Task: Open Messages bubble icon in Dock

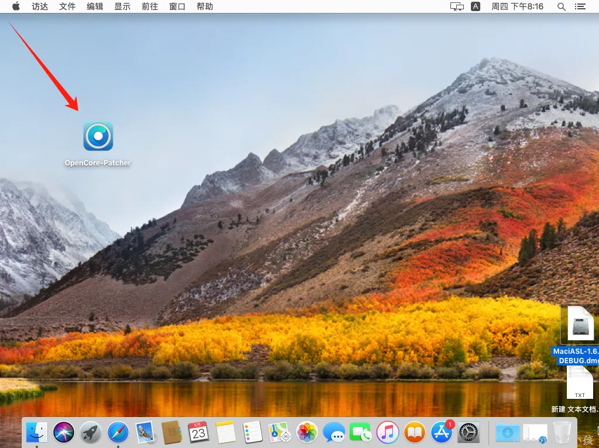Action: point(334,433)
